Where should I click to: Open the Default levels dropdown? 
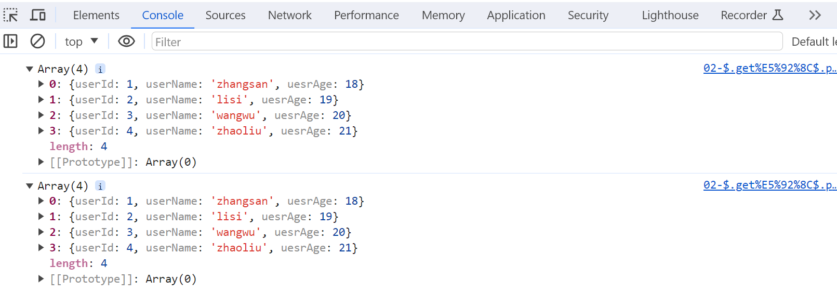point(813,42)
